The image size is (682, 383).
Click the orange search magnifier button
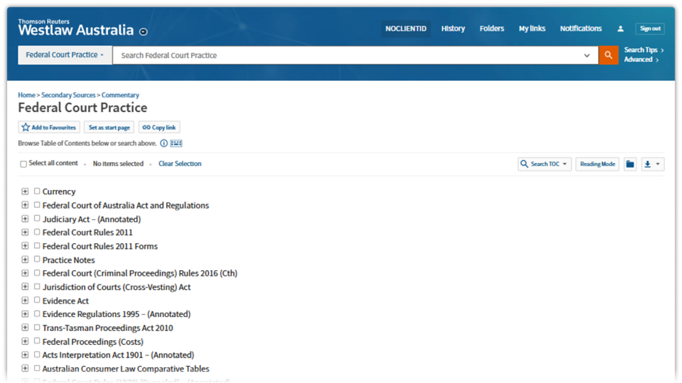pyautogui.click(x=608, y=55)
